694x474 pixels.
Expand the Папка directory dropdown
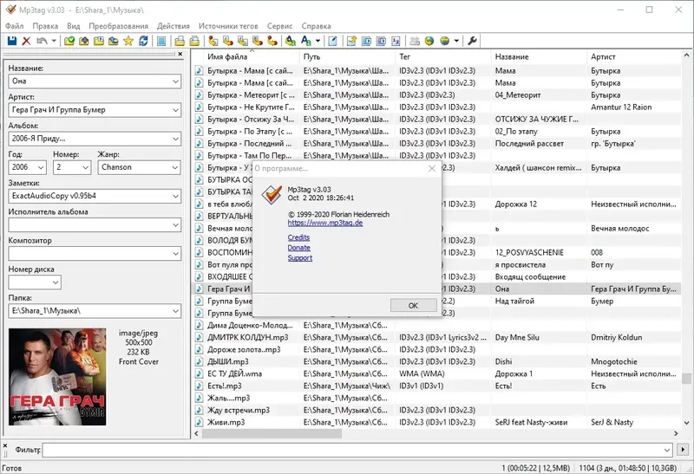tap(175, 311)
